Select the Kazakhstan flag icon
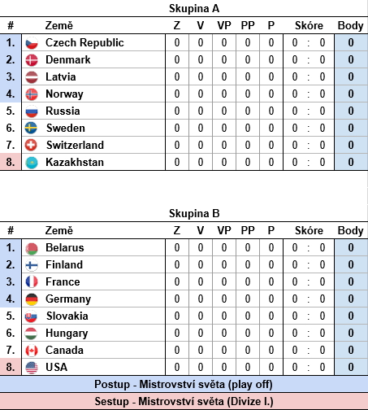368x410 pixels. [x=32, y=163]
